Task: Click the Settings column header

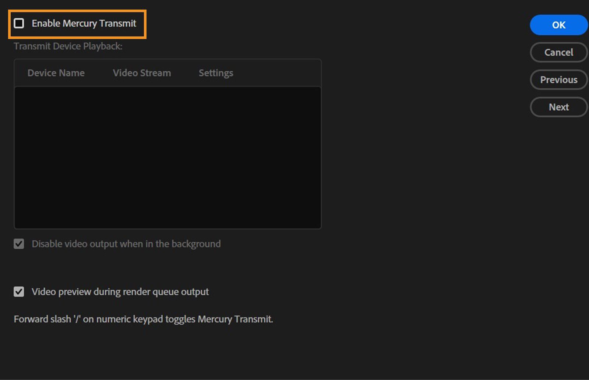Action: coord(216,73)
